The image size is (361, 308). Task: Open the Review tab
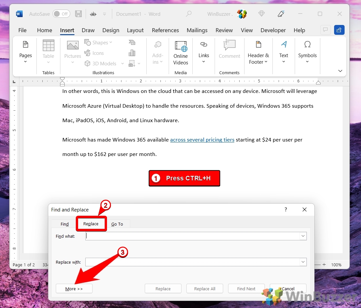[x=224, y=30]
